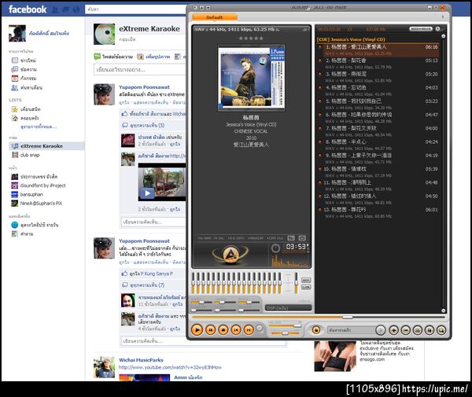The height and width of the screenshot is (397, 472).
Task: Open the ensogo.com ad image
Action: click(335, 356)
